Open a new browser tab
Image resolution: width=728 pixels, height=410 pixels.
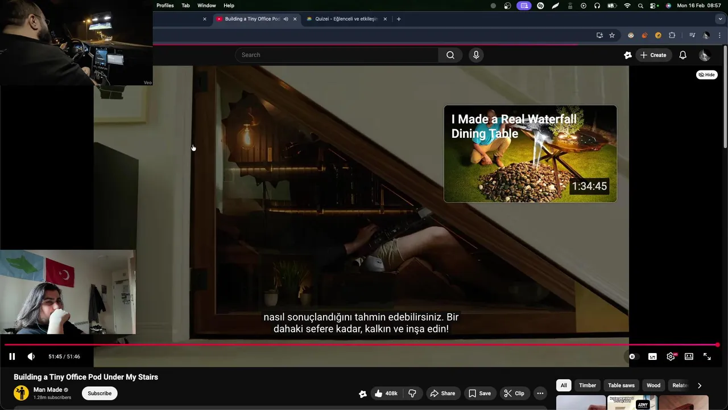399,19
